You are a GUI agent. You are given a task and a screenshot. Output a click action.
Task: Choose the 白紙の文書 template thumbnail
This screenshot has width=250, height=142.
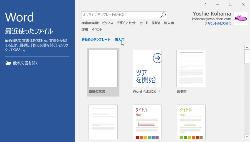click(103, 69)
